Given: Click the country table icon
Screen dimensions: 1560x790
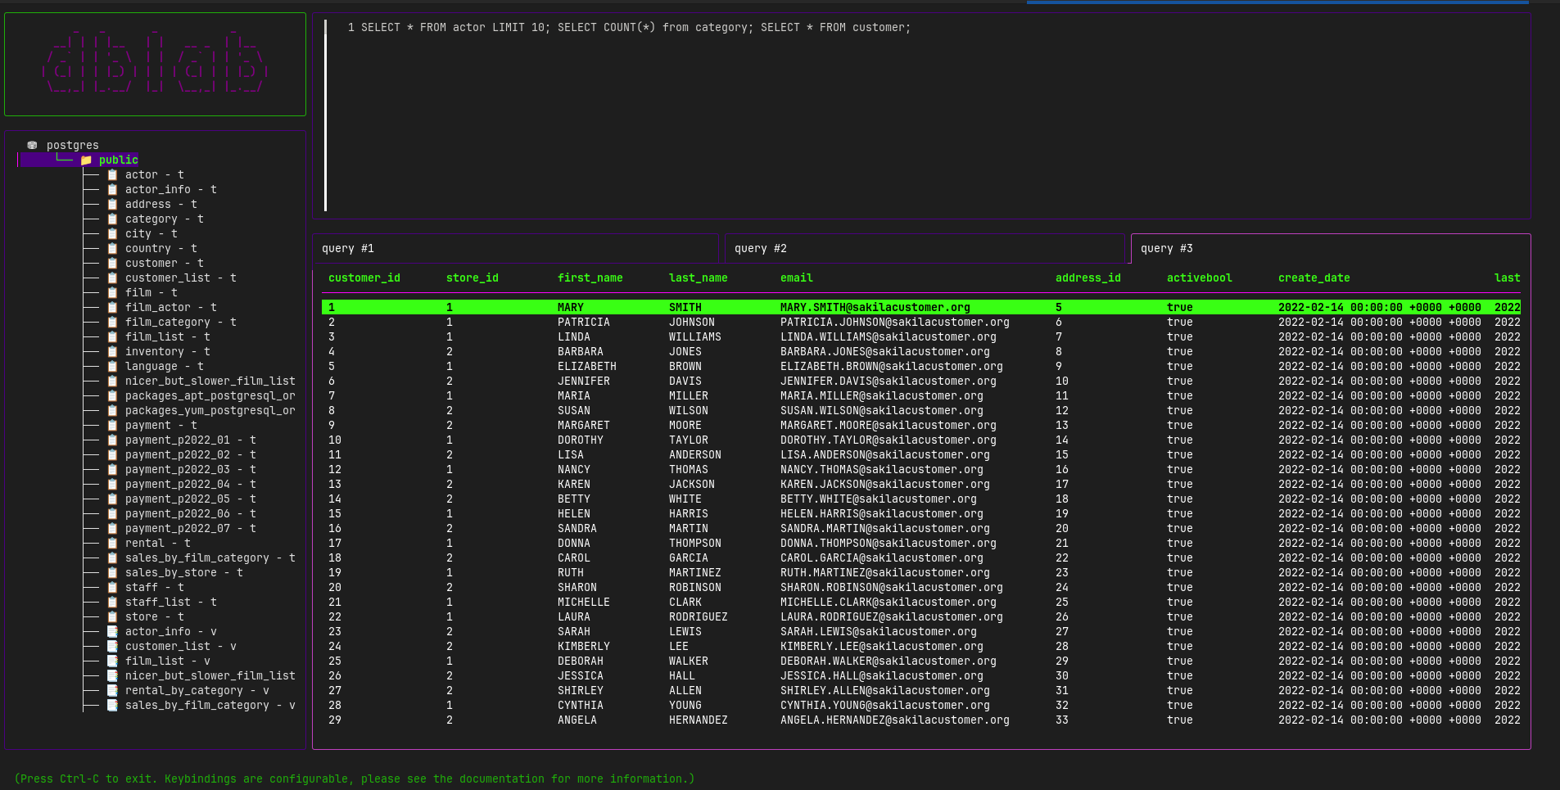Looking at the screenshot, I should 112,248.
